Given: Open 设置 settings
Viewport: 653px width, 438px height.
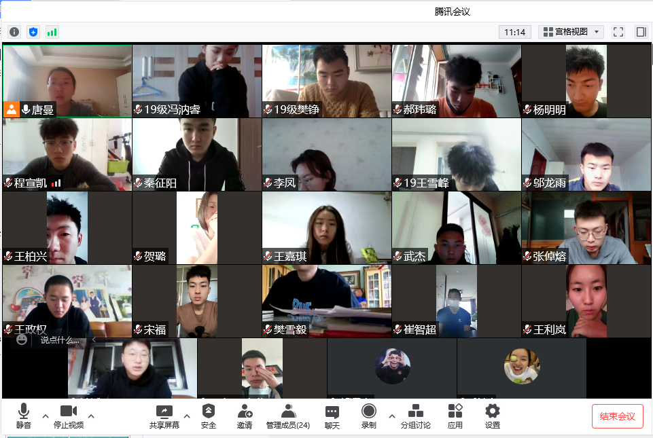Looking at the screenshot, I should [493, 416].
